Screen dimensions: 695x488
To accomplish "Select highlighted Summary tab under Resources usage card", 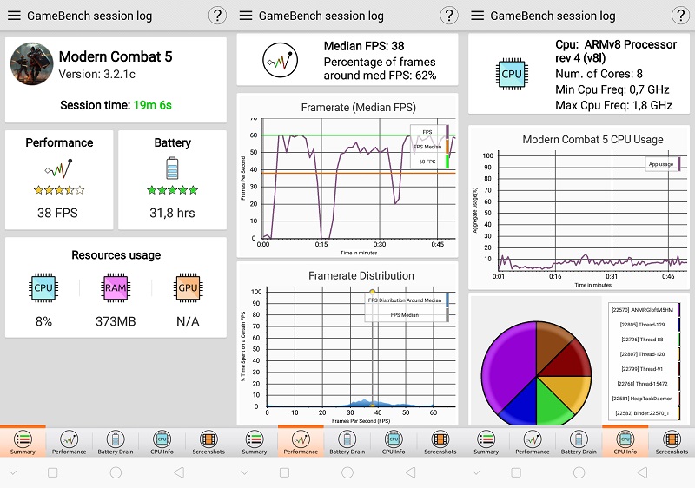I will [x=23, y=442].
